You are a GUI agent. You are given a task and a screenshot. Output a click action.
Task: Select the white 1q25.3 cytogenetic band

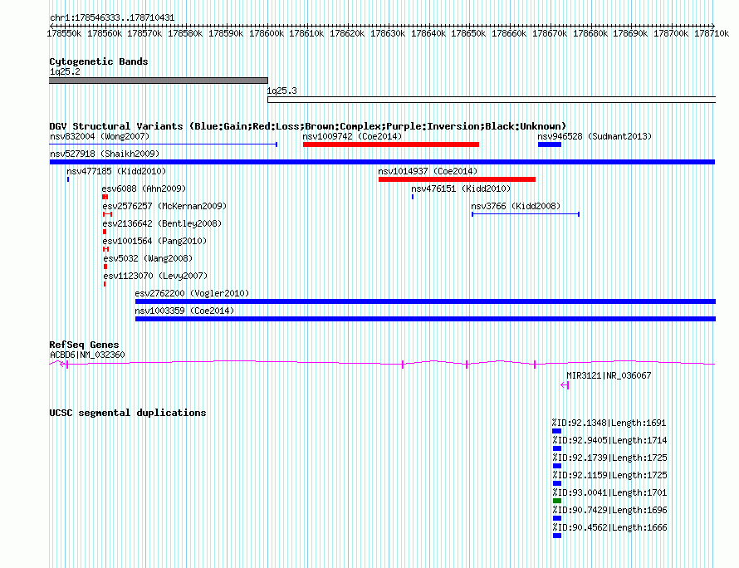(492, 100)
